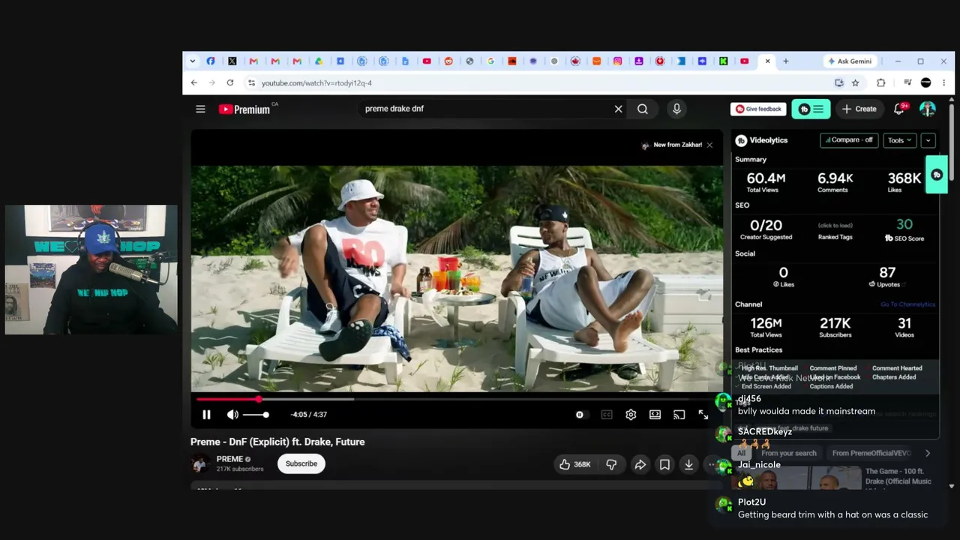This screenshot has width=960, height=540.
Task: Download the video with the download icon
Action: [x=688, y=464]
